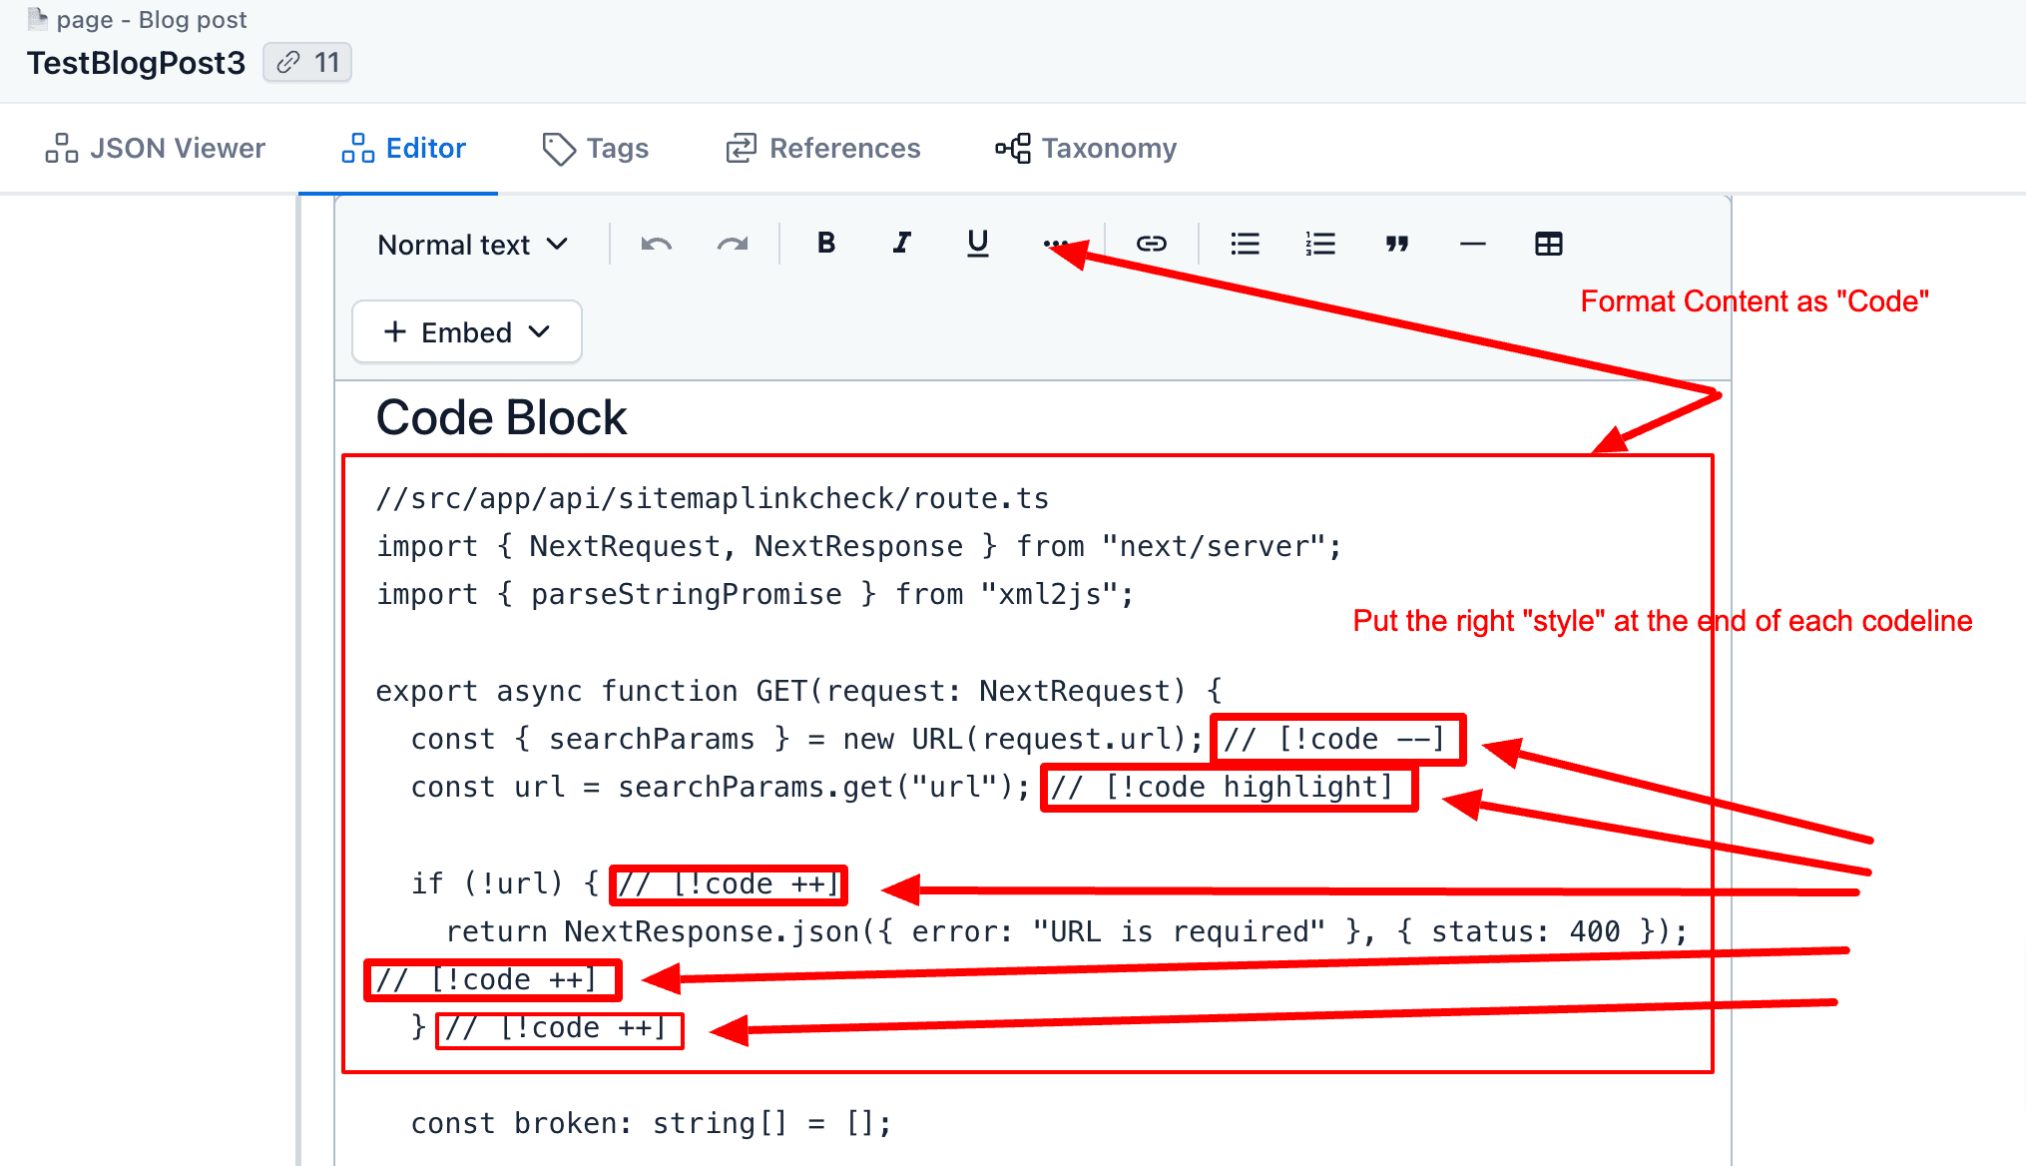This screenshot has height=1166, width=2026.
Task: Open the Normal text style dropdown
Action: point(472,245)
